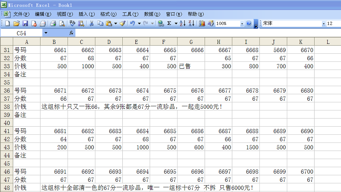The image size is (341, 192).
Task: Select the Format Painter brush icon
Action: 122,23
